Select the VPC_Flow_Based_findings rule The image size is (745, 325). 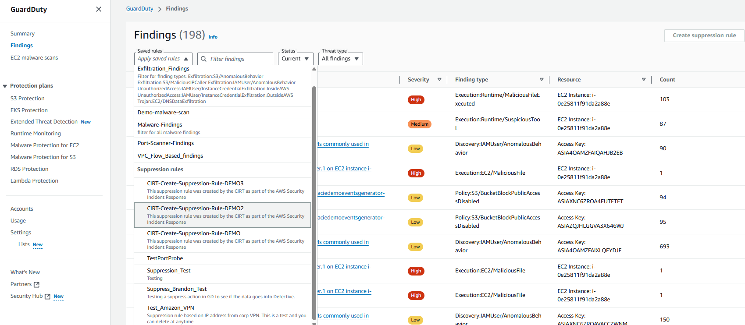pos(223,156)
